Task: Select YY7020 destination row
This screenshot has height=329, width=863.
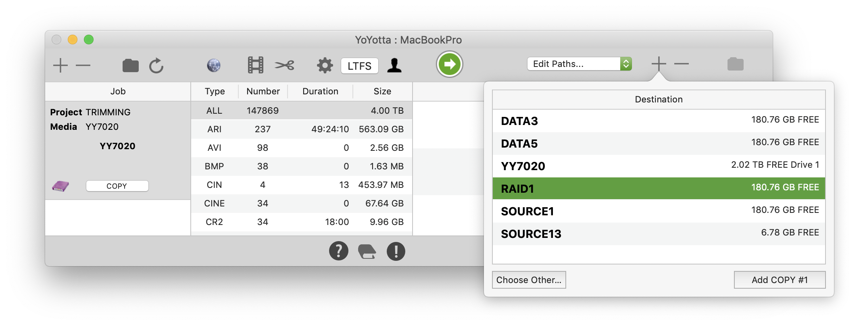Action: (659, 166)
